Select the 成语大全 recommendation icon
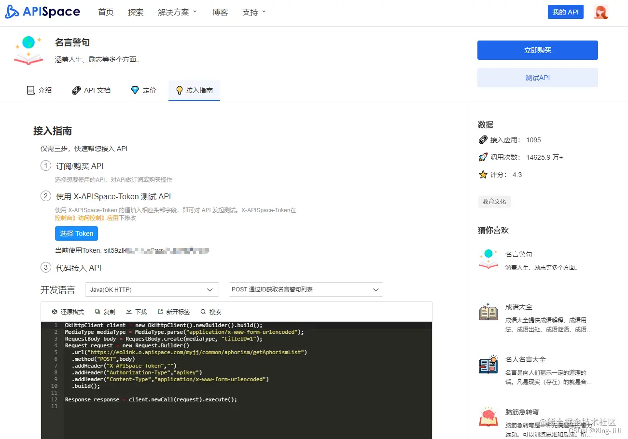Screen dimensions: 628x439 488,313
